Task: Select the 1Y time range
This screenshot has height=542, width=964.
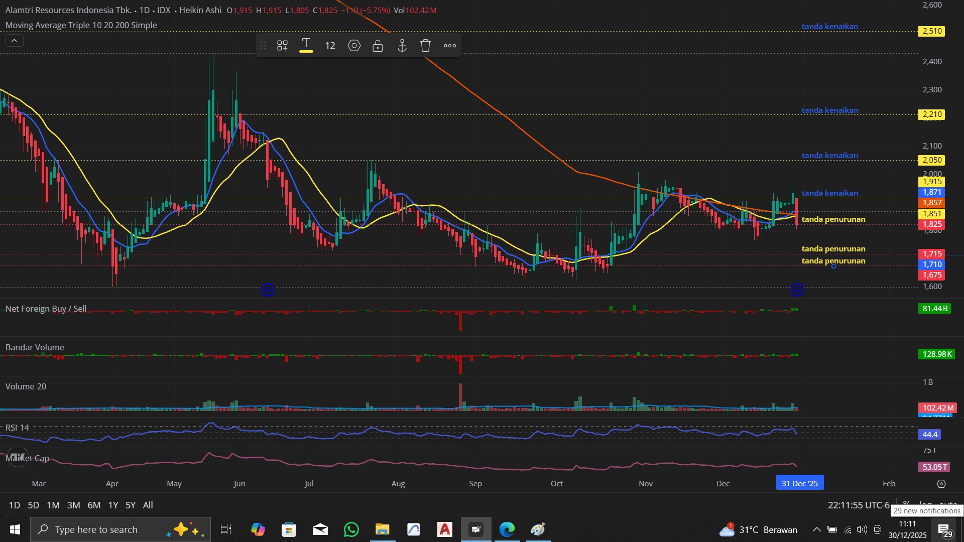Action: coord(113,505)
